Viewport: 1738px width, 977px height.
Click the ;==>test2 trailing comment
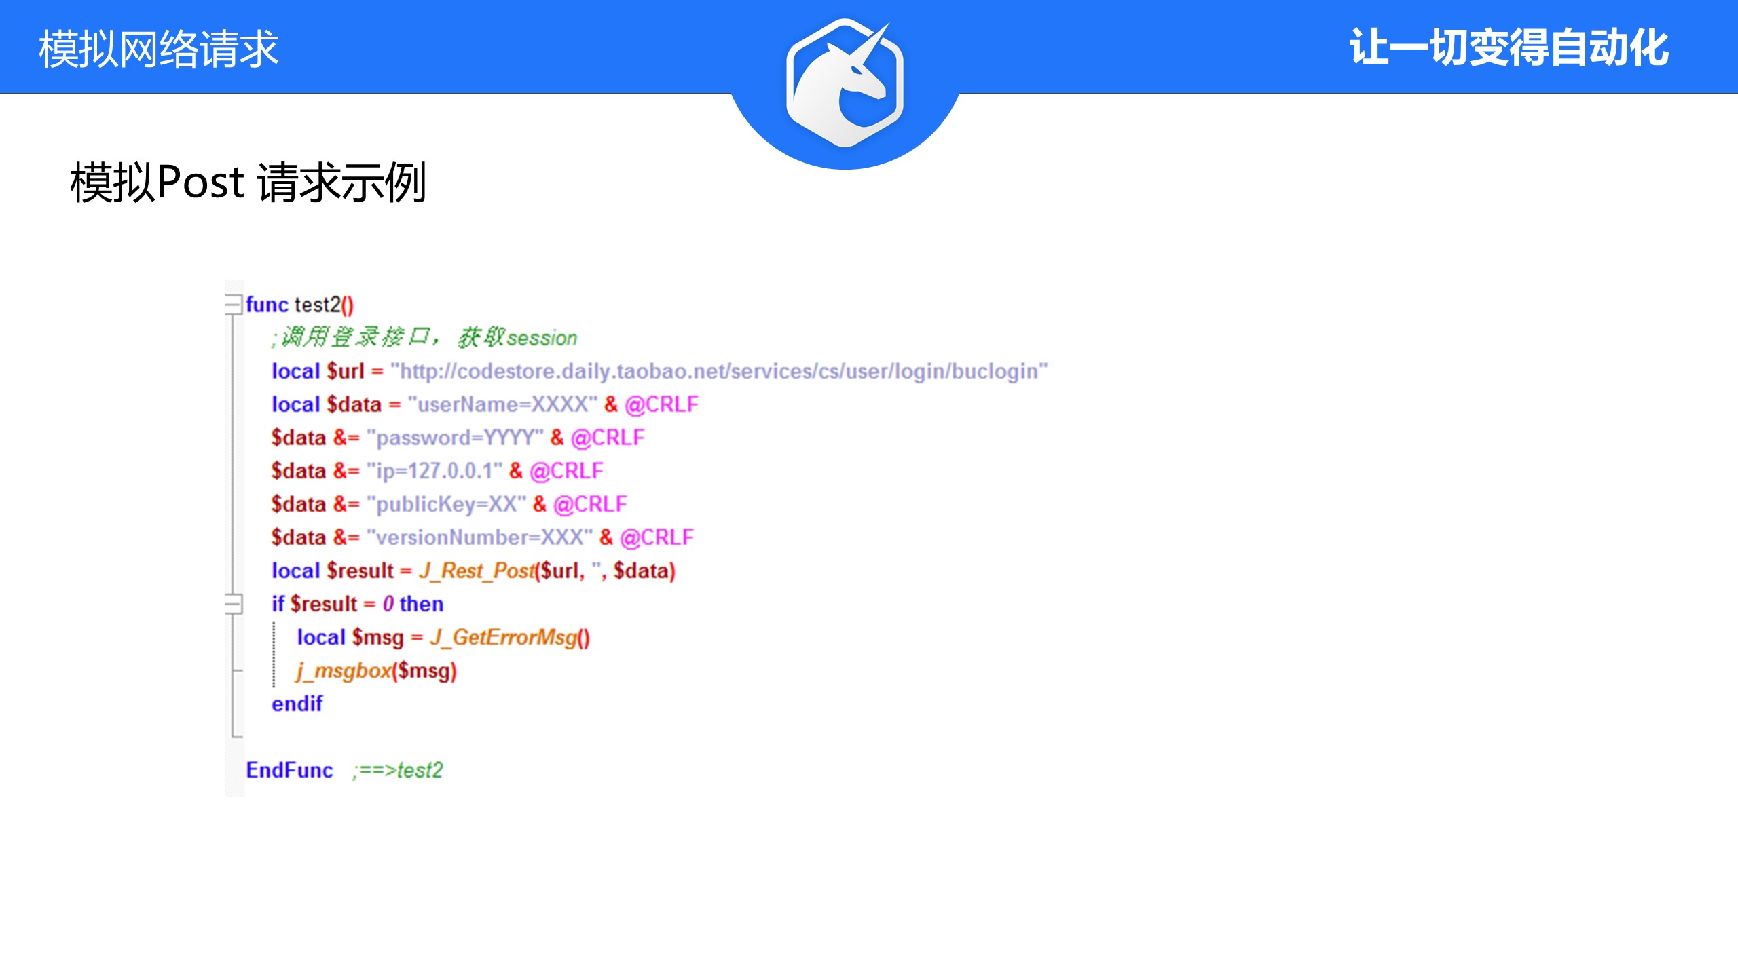pos(398,770)
